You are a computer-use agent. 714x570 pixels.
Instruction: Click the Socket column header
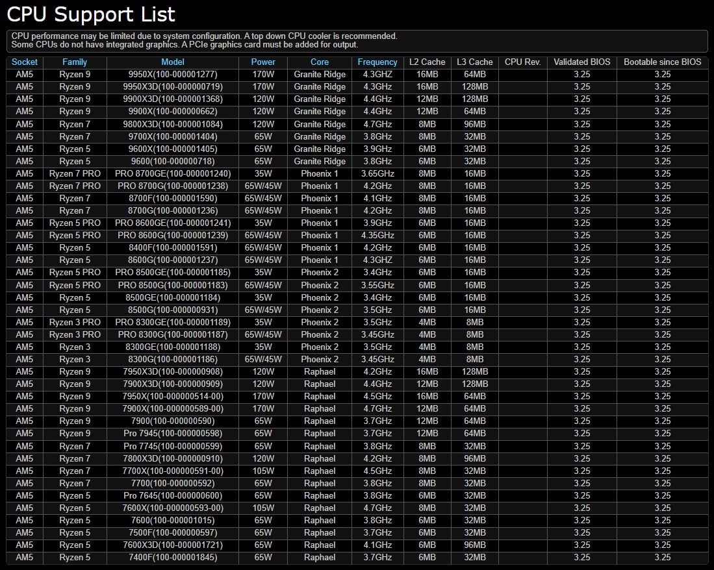(x=25, y=62)
